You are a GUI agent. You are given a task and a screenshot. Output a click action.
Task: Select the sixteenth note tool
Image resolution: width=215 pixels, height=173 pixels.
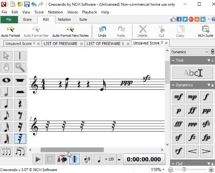(x=7, y=127)
